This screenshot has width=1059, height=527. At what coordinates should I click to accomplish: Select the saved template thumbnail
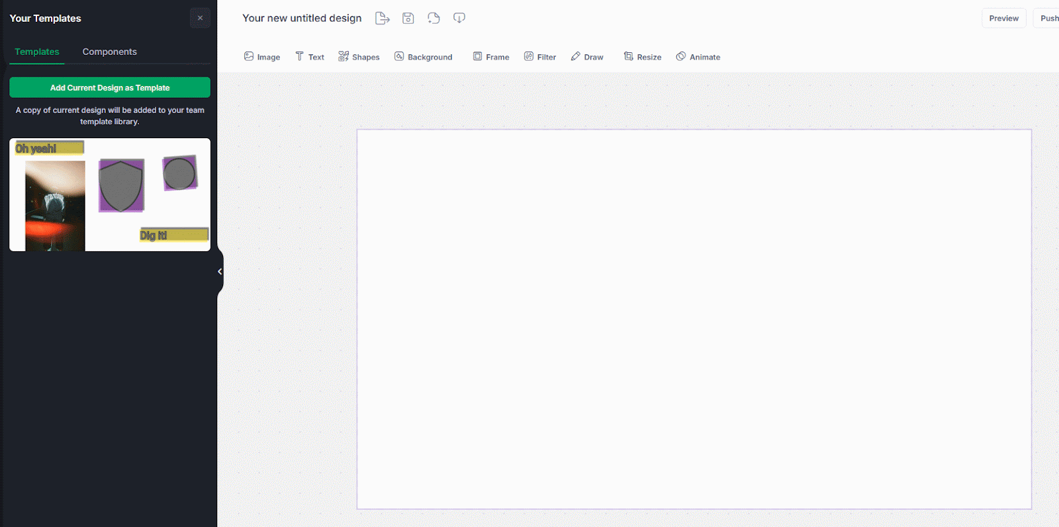tap(110, 194)
